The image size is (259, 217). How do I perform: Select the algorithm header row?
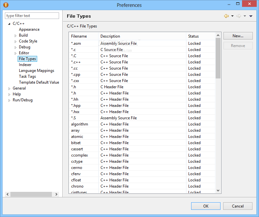(x=142, y=124)
